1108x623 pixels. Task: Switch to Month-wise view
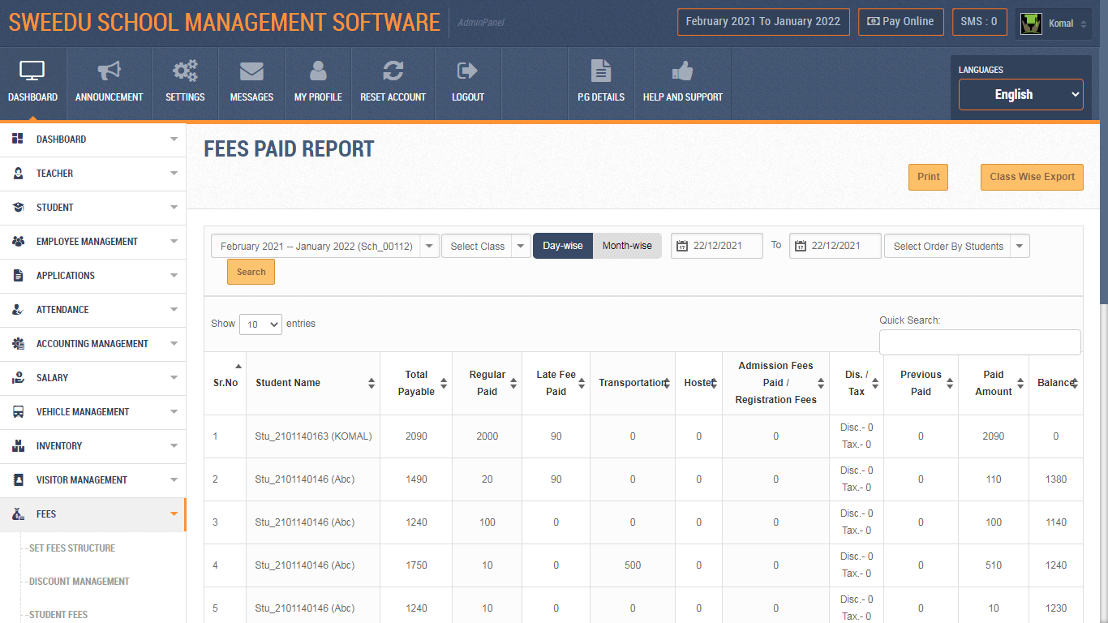point(626,244)
